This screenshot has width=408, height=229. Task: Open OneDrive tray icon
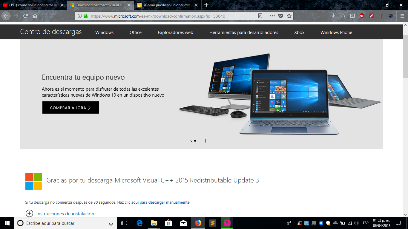[335, 223]
